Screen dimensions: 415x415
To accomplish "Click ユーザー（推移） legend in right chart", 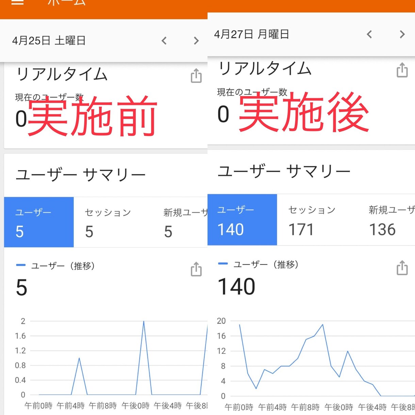I will coord(259,264).
